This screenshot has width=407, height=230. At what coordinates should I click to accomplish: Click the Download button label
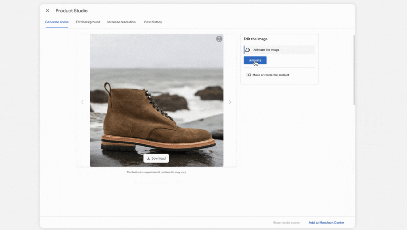[158, 158]
